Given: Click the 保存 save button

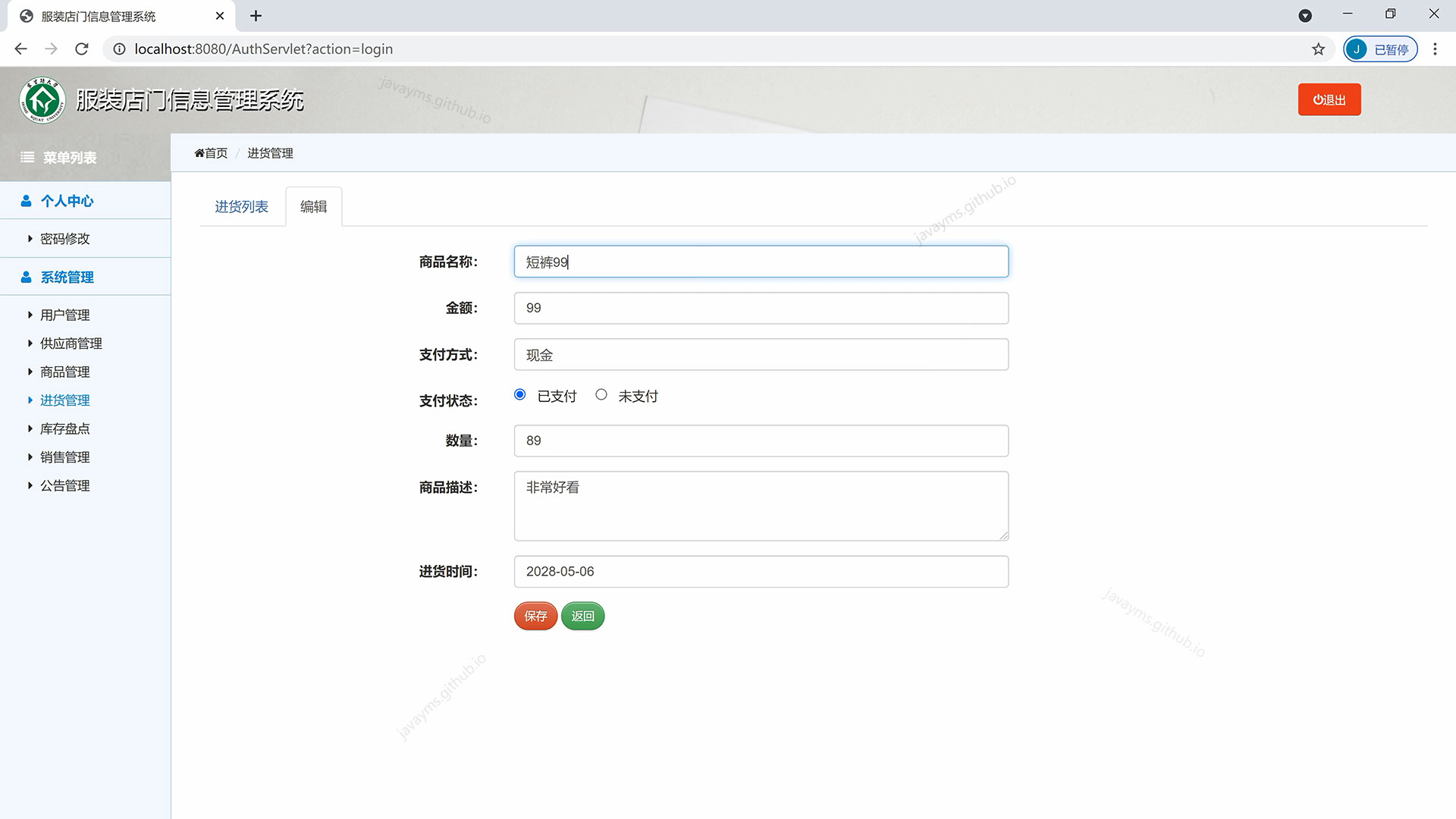Looking at the screenshot, I should [x=535, y=616].
